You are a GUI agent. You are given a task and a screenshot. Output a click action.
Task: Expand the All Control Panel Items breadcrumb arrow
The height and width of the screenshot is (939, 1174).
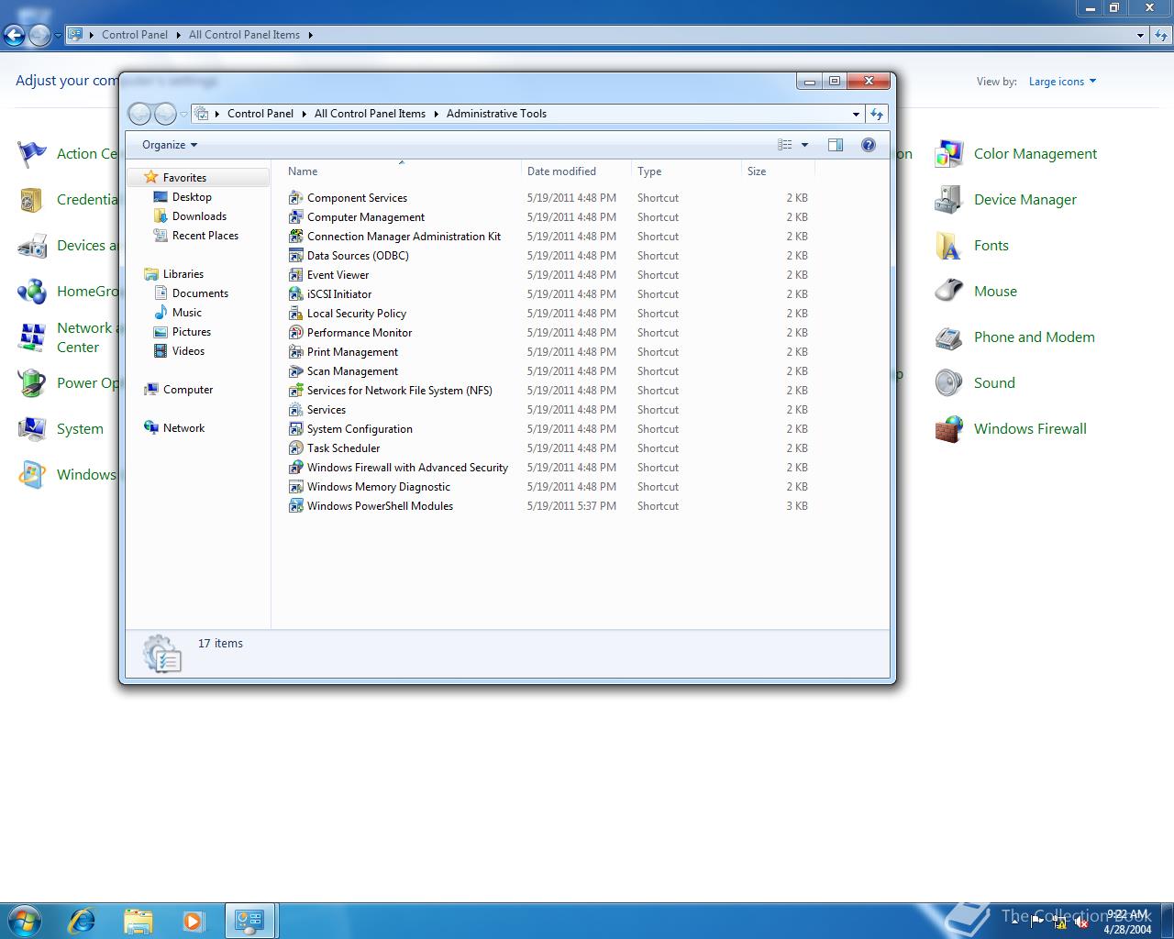pos(436,114)
